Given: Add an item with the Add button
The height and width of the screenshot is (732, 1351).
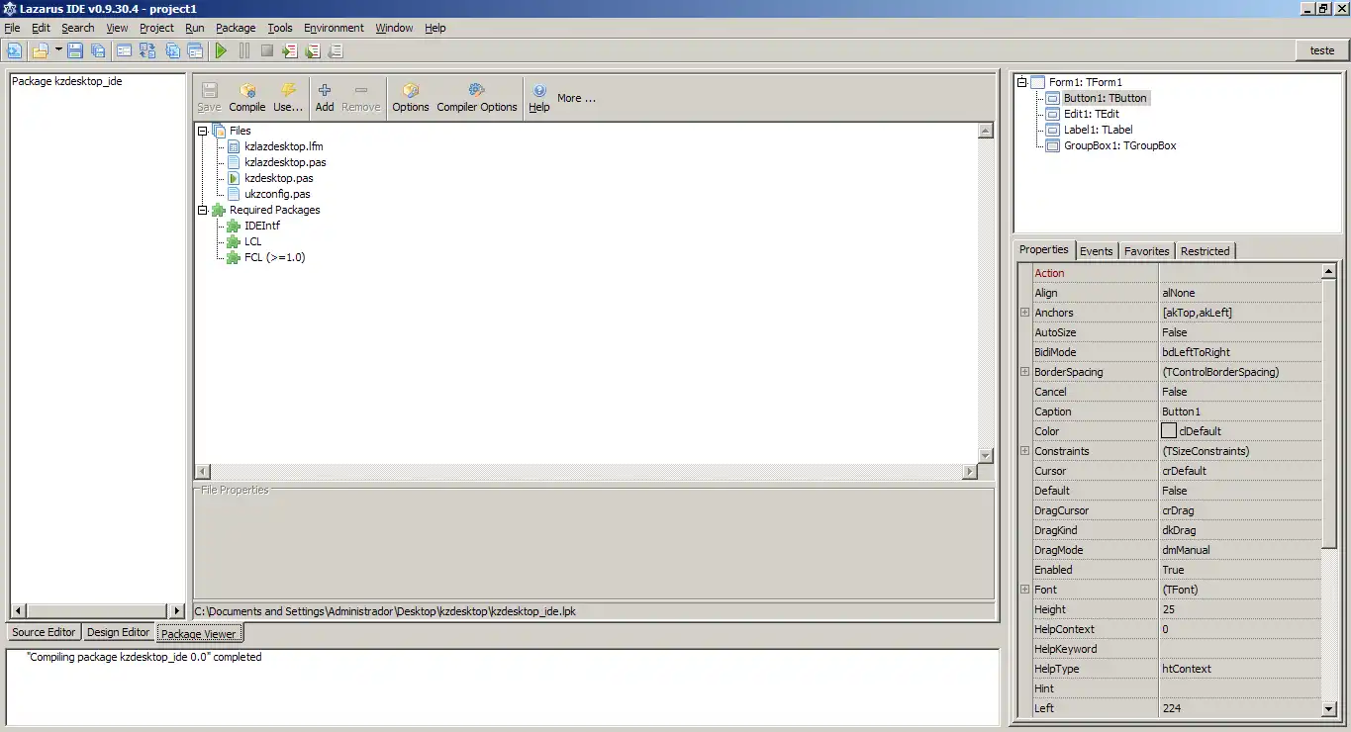Looking at the screenshot, I should [325, 97].
